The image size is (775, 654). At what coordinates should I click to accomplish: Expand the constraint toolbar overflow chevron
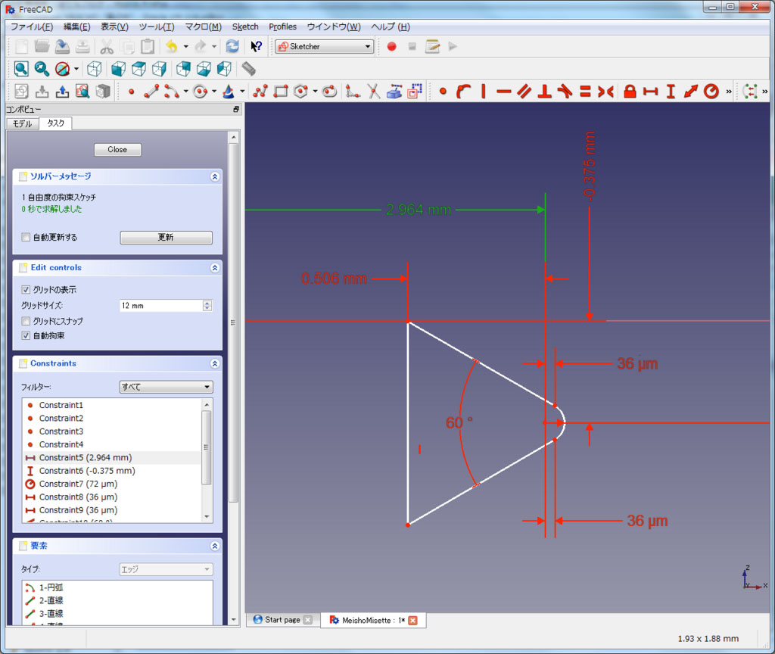click(x=729, y=92)
